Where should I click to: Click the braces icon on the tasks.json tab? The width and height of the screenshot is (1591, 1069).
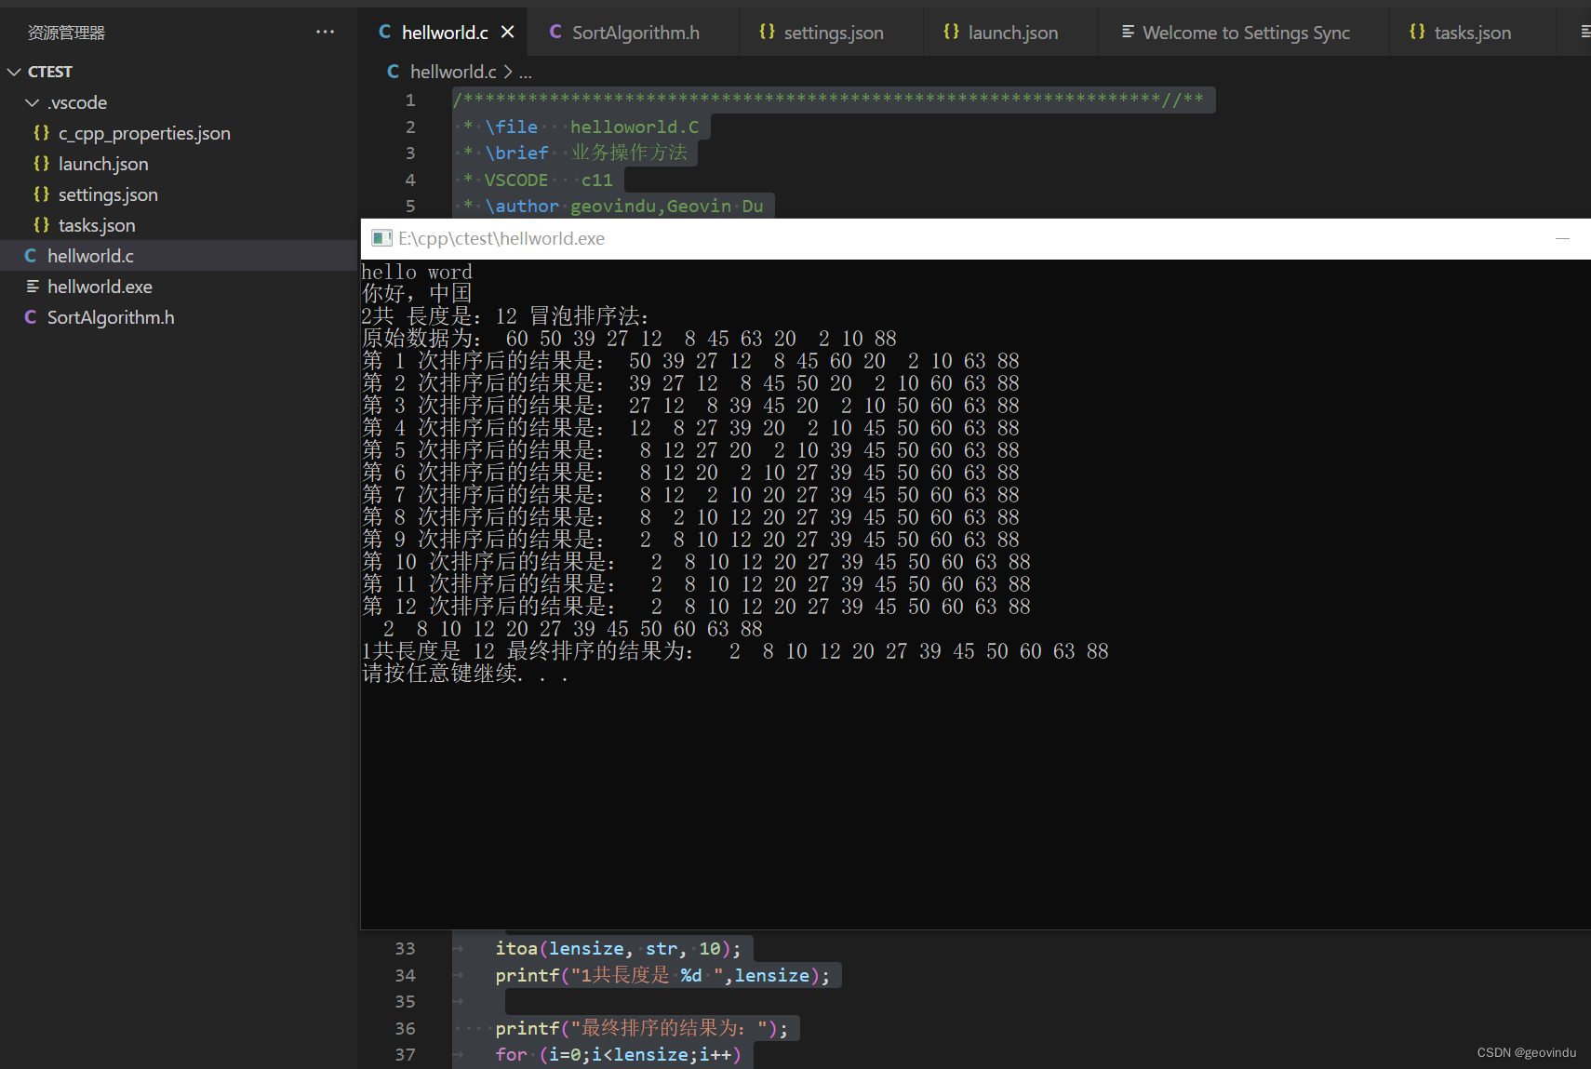click(x=1417, y=32)
